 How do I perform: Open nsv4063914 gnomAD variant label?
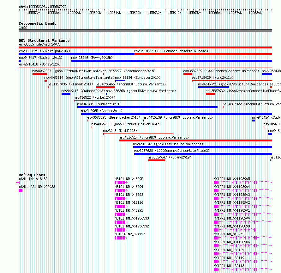pos(79,78)
